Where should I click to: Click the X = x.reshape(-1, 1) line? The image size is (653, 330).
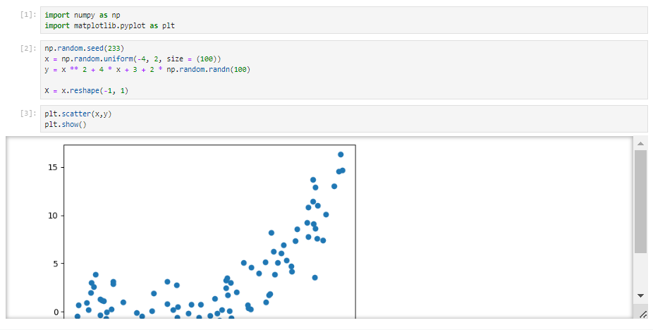[86, 90]
